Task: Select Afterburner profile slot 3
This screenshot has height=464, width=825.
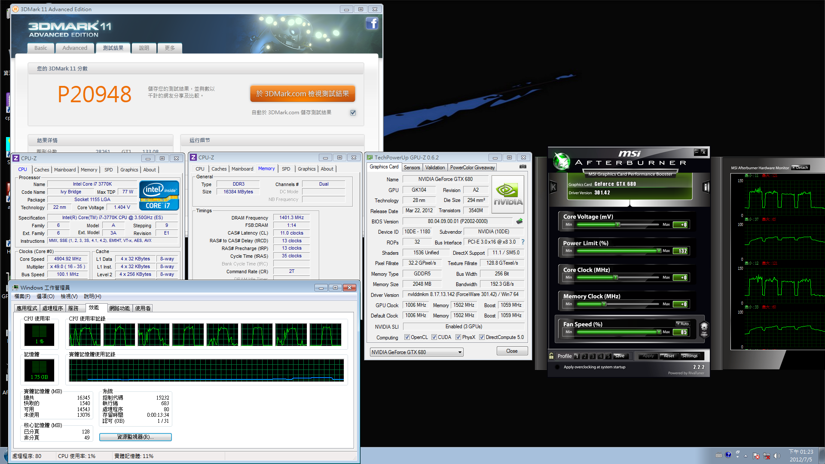Action: 593,356
